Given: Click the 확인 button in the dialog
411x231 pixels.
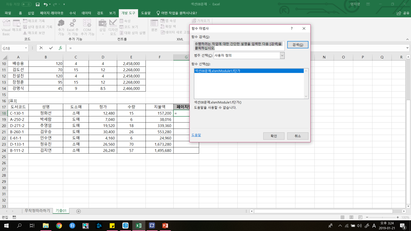Looking at the screenshot, I should pyautogui.click(x=274, y=136).
